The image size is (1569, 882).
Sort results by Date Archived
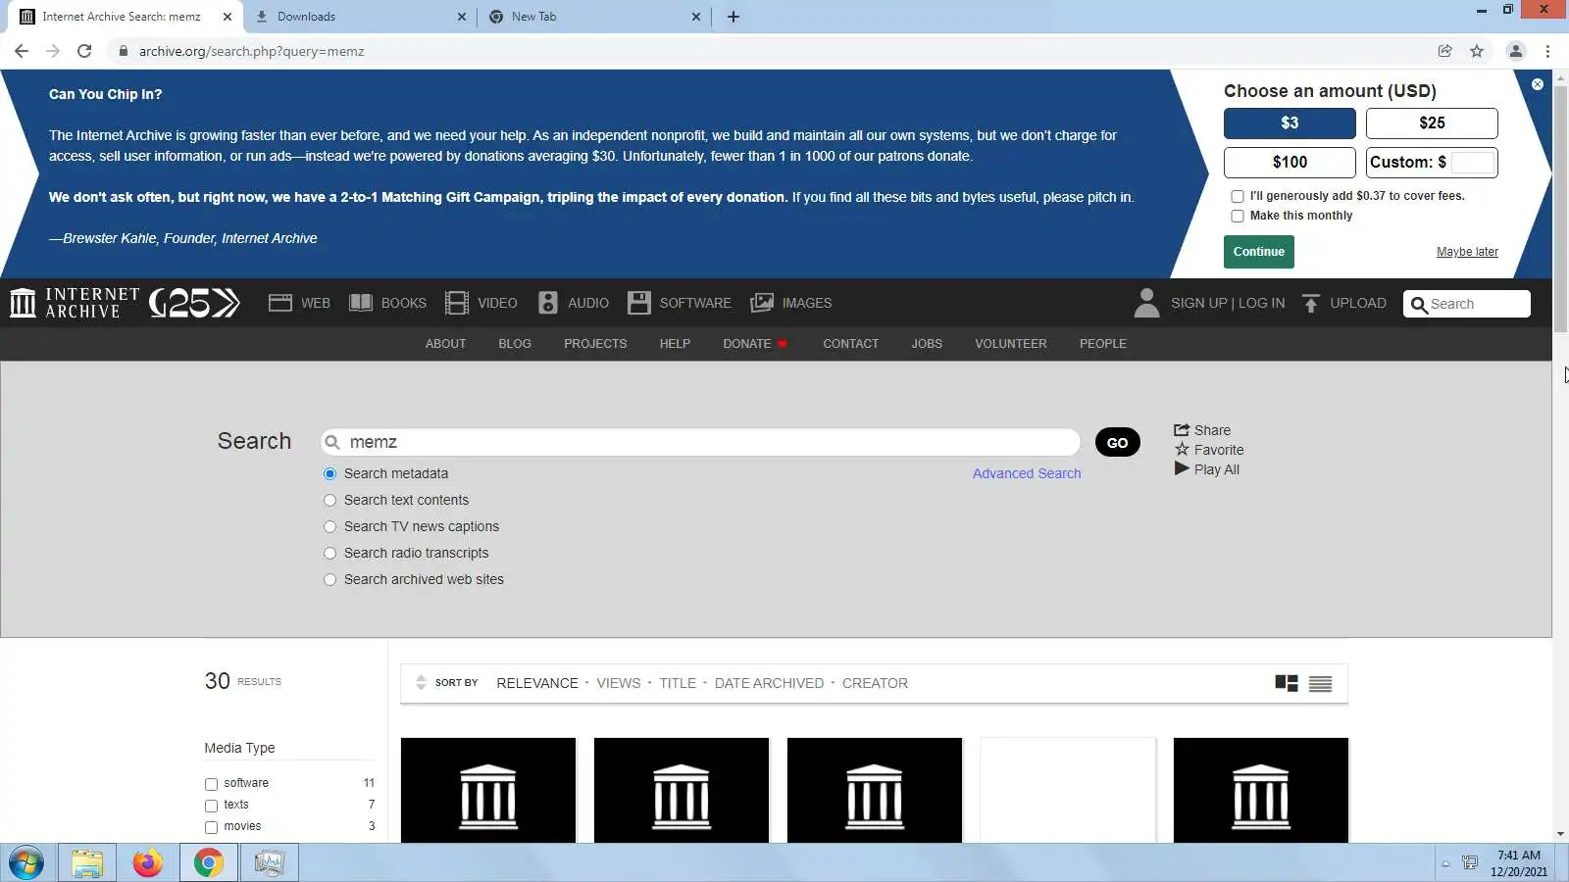point(769,683)
